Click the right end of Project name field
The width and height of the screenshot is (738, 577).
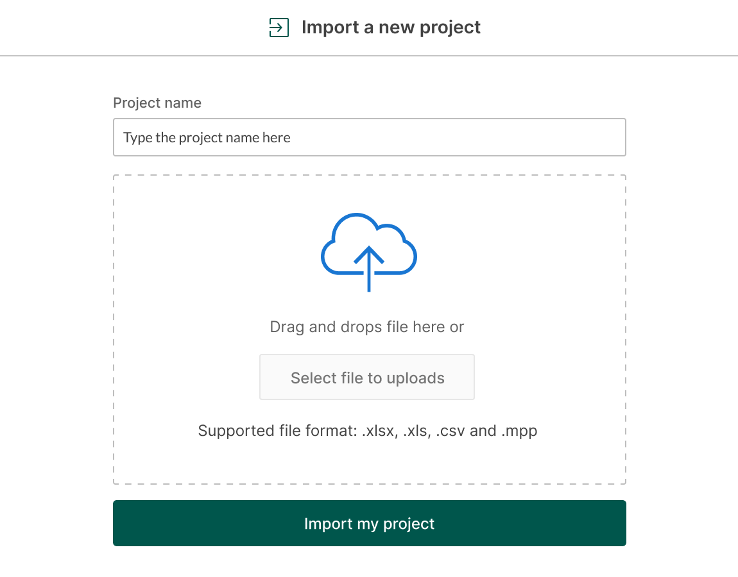pos(610,137)
